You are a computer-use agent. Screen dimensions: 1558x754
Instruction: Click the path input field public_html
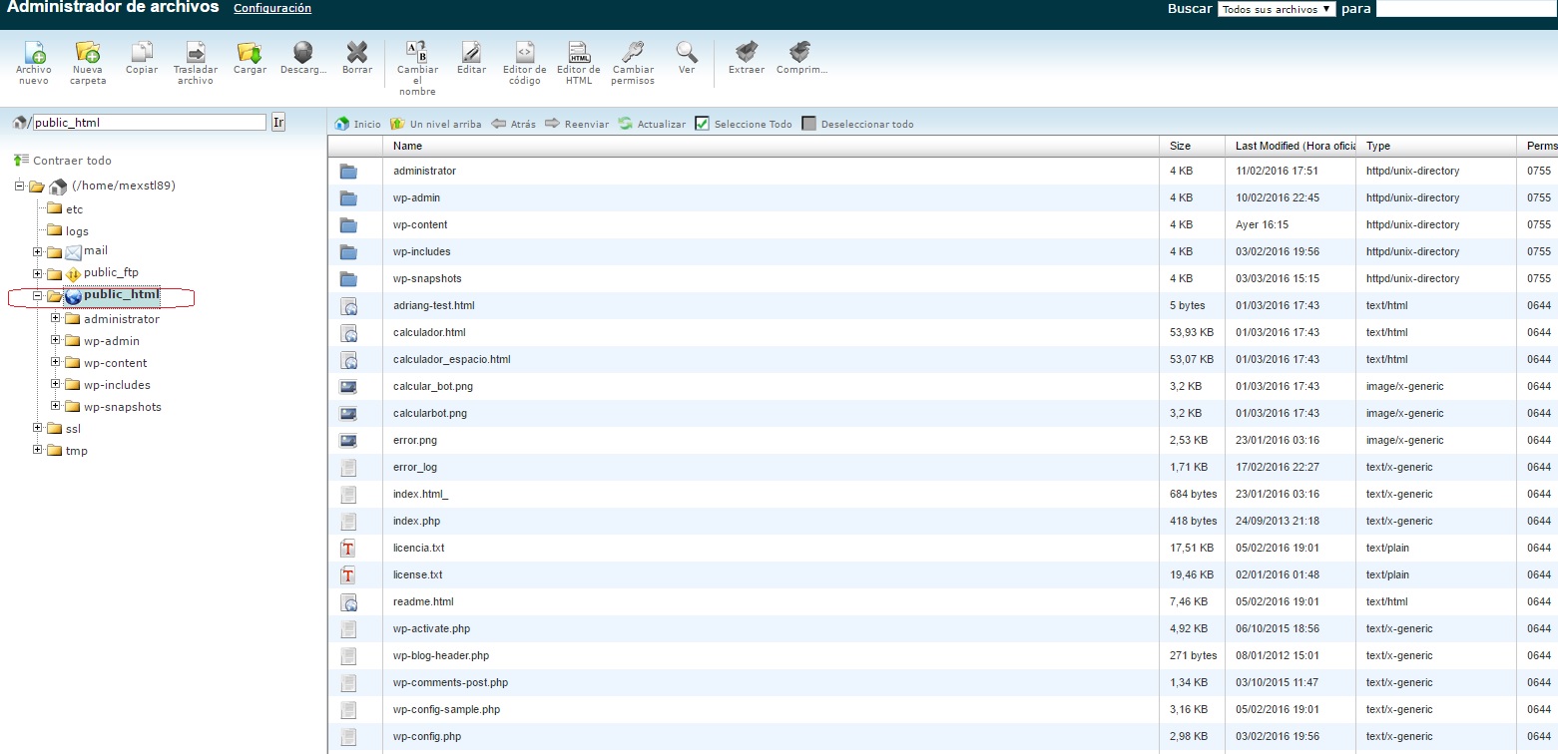click(x=150, y=123)
